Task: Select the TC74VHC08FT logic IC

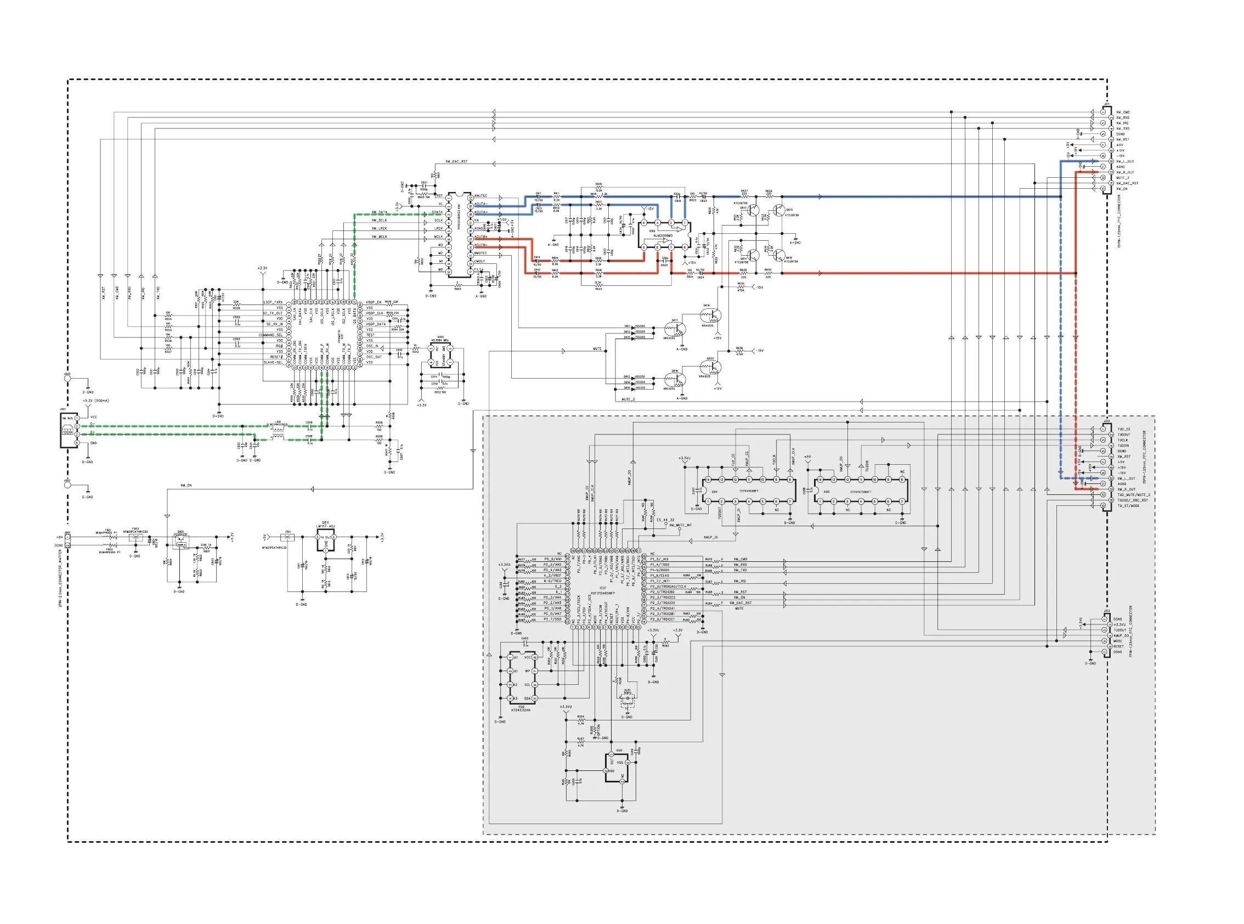Action: [x=749, y=491]
